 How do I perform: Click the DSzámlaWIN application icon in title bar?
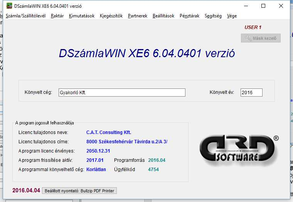pos(9,6)
